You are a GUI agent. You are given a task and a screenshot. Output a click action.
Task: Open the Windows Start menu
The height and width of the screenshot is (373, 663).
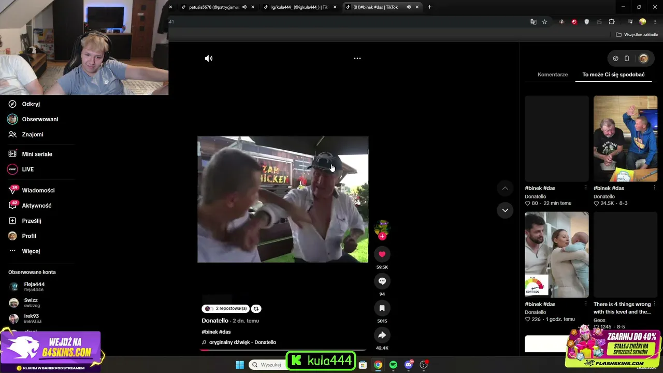click(x=240, y=365)
